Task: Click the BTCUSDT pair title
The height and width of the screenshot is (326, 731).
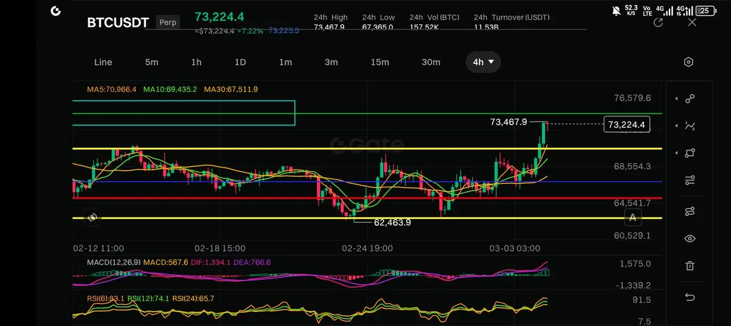Action: 118,23
